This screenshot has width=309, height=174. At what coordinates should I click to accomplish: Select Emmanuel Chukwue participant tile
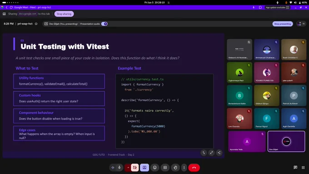coord(267,50)
